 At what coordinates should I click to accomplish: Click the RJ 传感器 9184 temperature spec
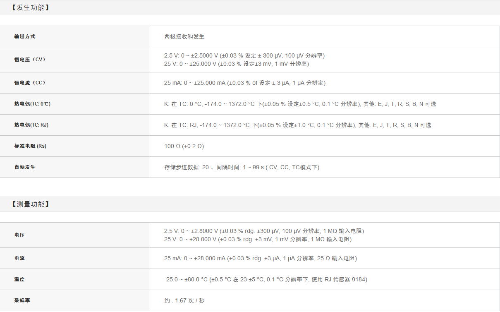pos(266,279)
